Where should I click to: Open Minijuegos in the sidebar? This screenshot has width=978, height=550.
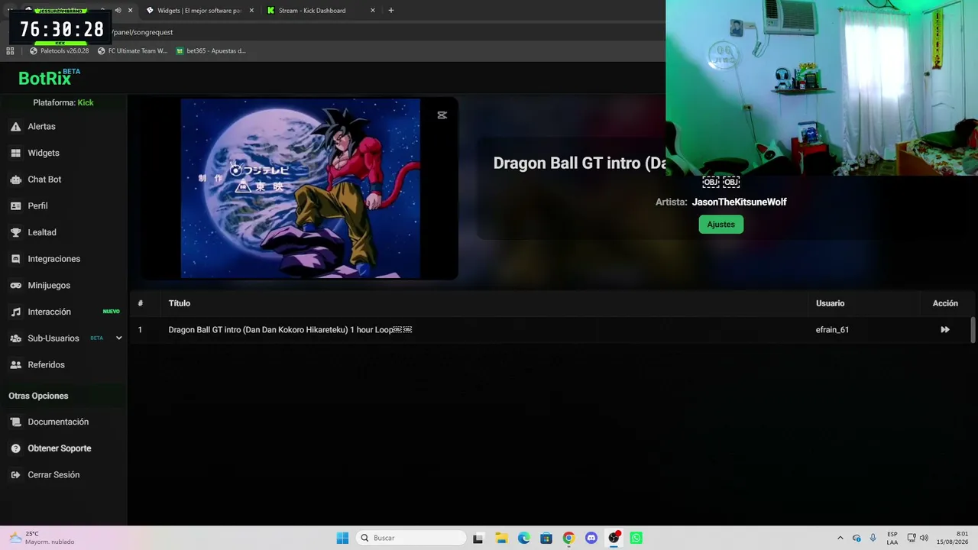49,285
